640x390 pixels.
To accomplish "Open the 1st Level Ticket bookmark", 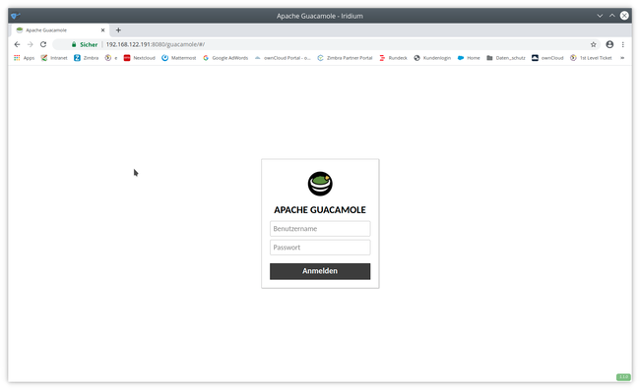I will click(x=591, y=58).
